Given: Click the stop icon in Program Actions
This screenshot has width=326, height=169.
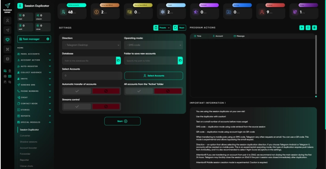Looking at the screenshot, I should [308, 28].
